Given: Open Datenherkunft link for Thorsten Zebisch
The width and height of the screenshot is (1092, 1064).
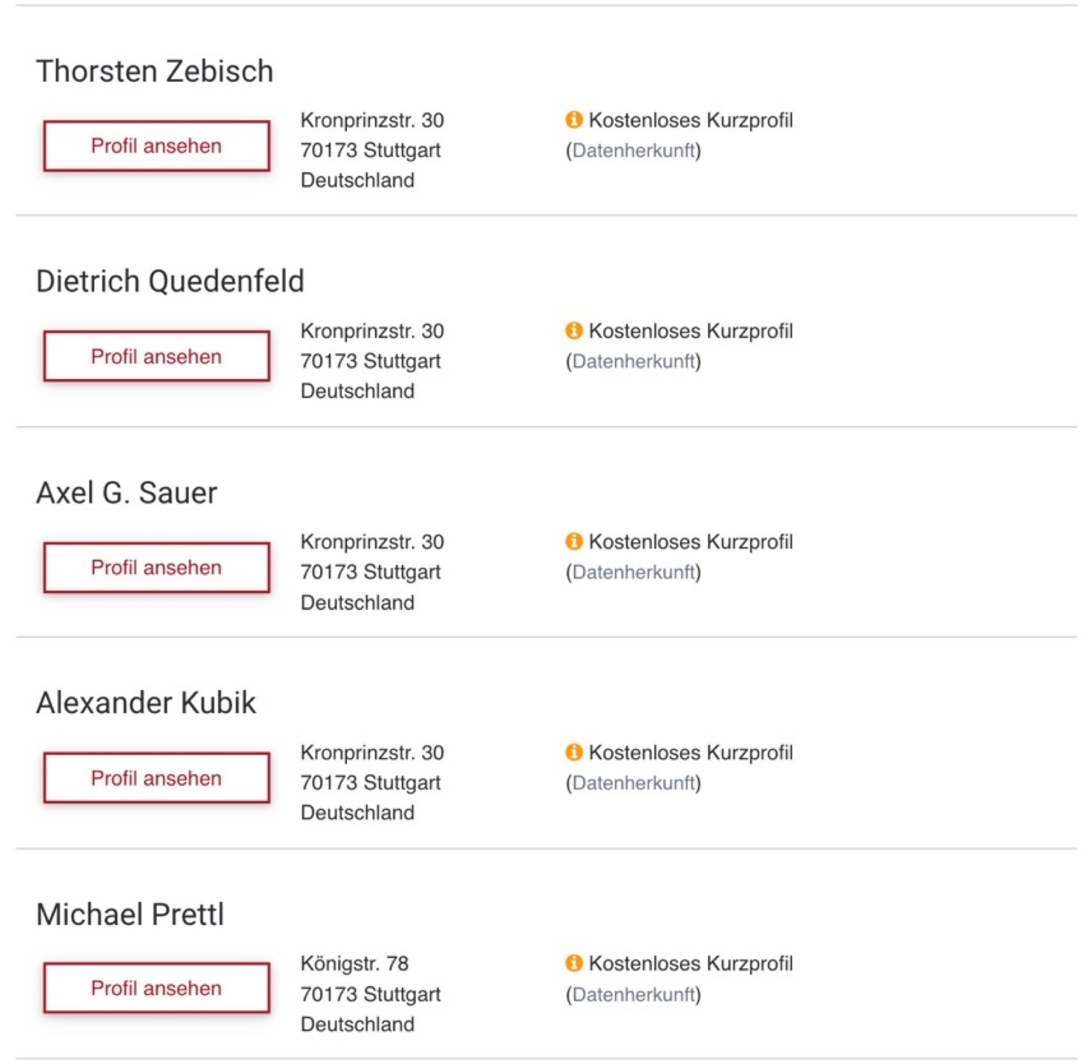Looking at the screenshot, I should point(633,150).
